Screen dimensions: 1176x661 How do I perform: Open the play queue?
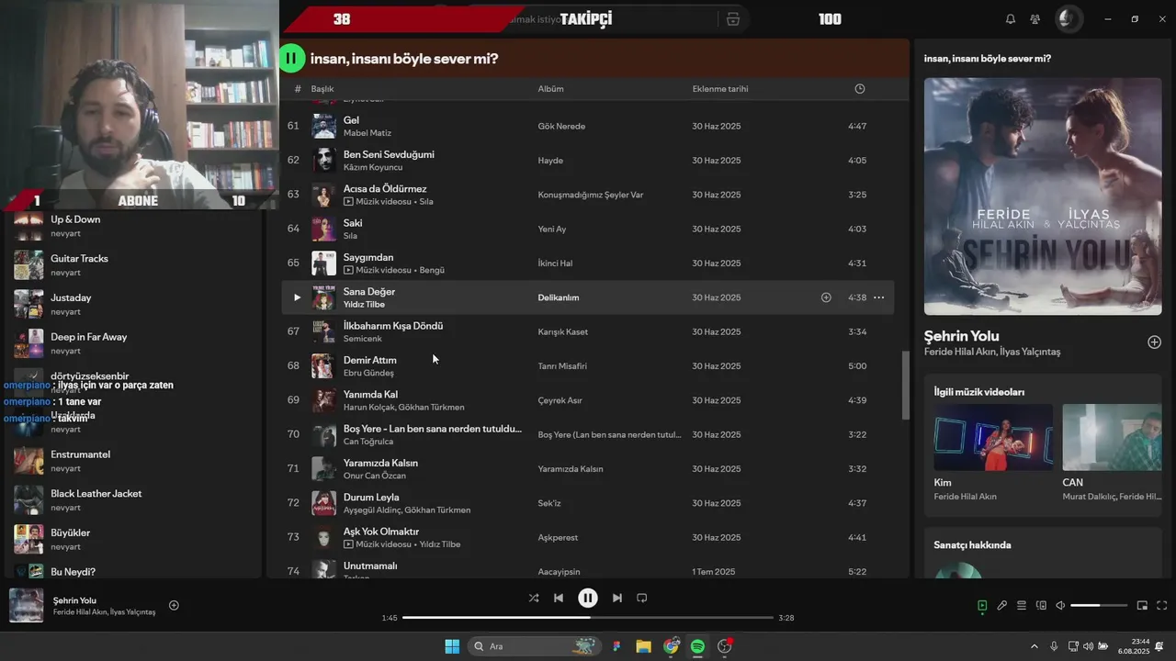[1022, 606]
